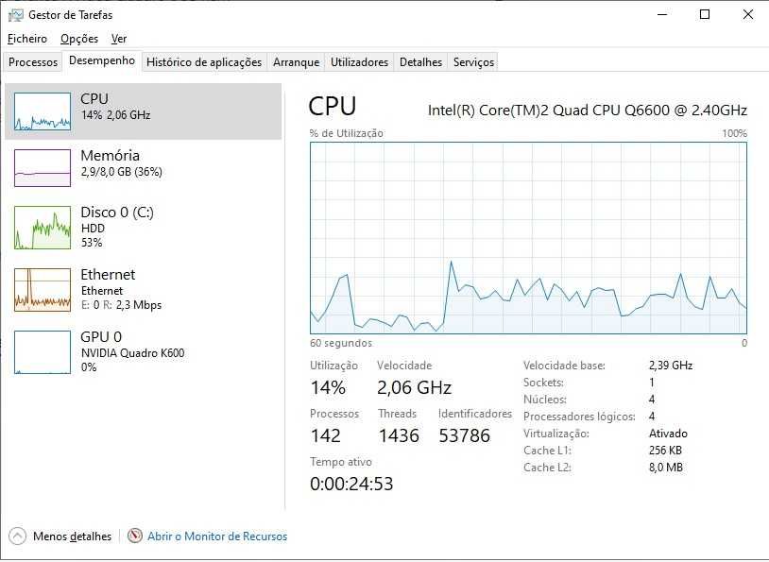The width and height of the screenshot is (769, 562).
Task: Collapse view with Menos detalhes arrow
Action: click(x=18, y=536)
